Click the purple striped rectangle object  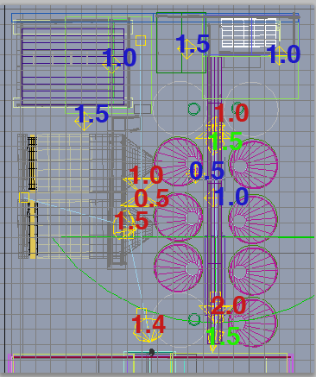[x=73, y=66]
